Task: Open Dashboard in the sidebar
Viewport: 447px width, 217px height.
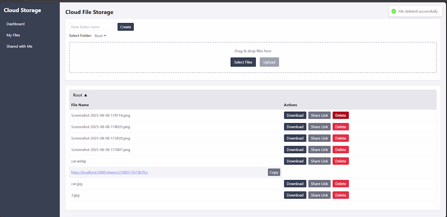Action: [15, 24]
